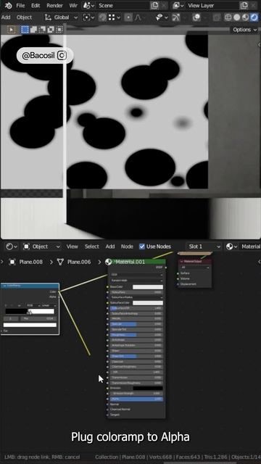Image resolution: width=261 pixels, height=464 pixels.
Task: Open the Material Output target All dropdown
Action: point(195,268)
